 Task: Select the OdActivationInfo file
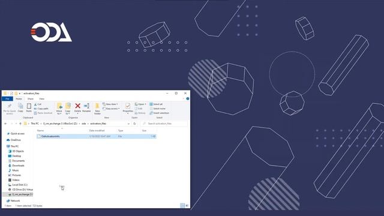click(96, 136)
